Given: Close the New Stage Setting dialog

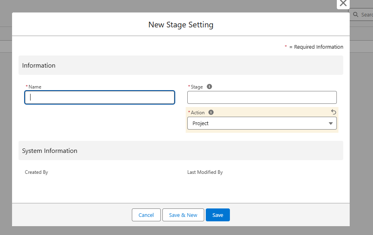Looking at the screenshot, I should pyautogui.click(x=343, y=4).
